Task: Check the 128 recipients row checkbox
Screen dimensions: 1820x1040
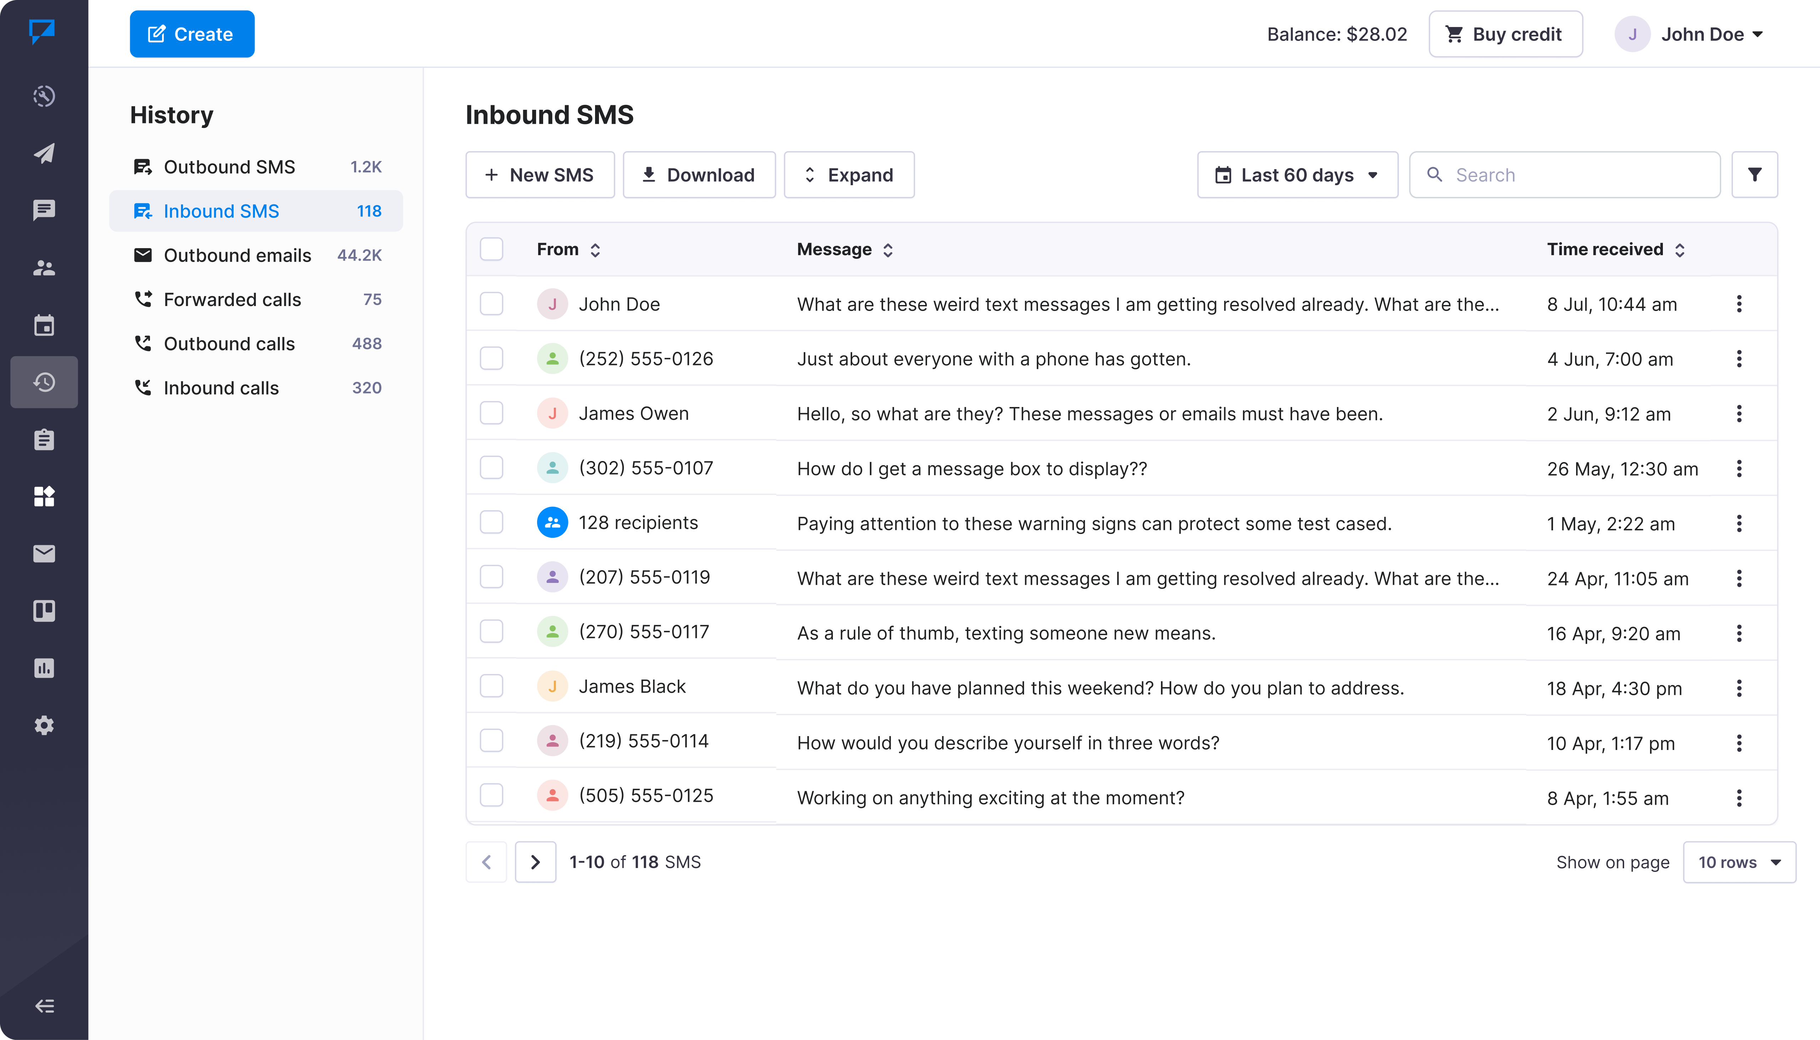Action: (x=491, y=522)
